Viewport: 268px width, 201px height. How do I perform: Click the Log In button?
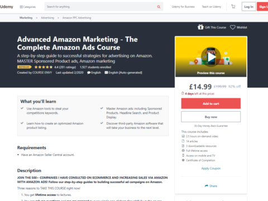click(x=248, y=7)
